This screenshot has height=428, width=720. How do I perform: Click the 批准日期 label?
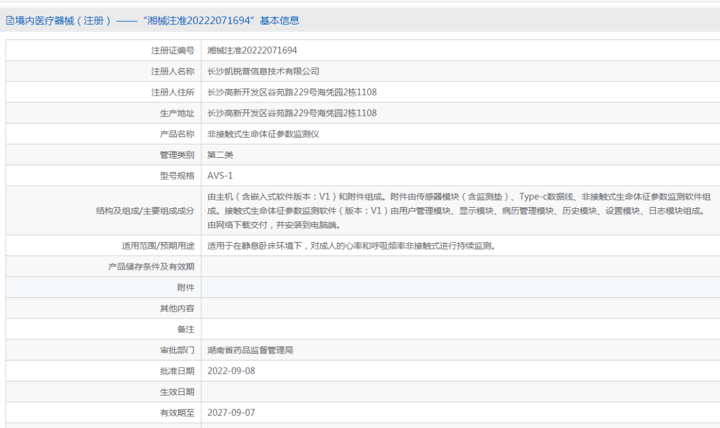click(x=177, y=371)
